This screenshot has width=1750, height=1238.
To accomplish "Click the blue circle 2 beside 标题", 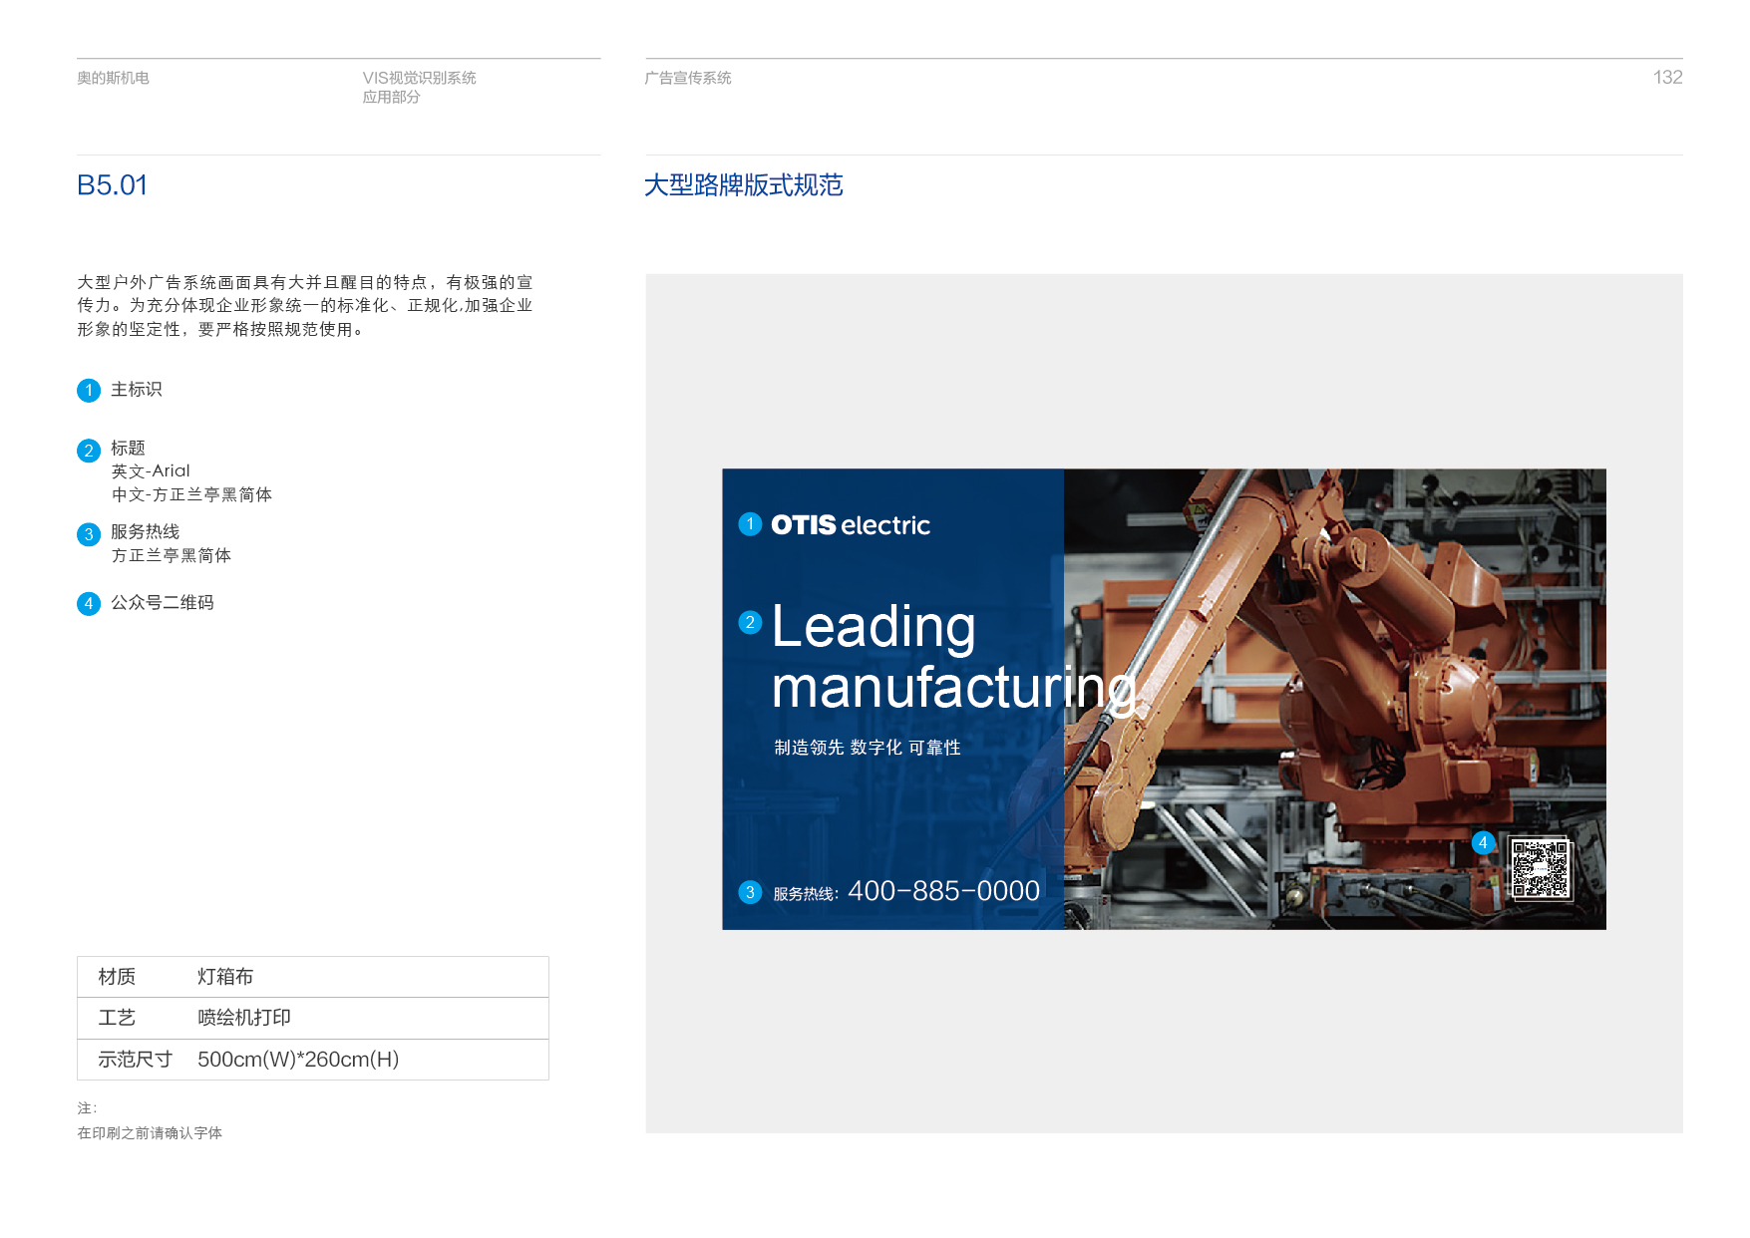I will click(x=89, y=451).
